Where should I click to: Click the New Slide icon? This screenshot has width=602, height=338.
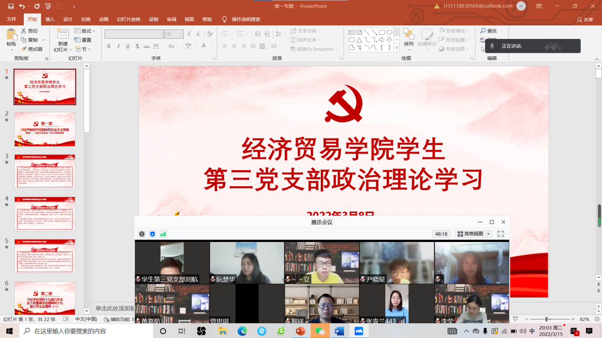click(x=62, y=35)
